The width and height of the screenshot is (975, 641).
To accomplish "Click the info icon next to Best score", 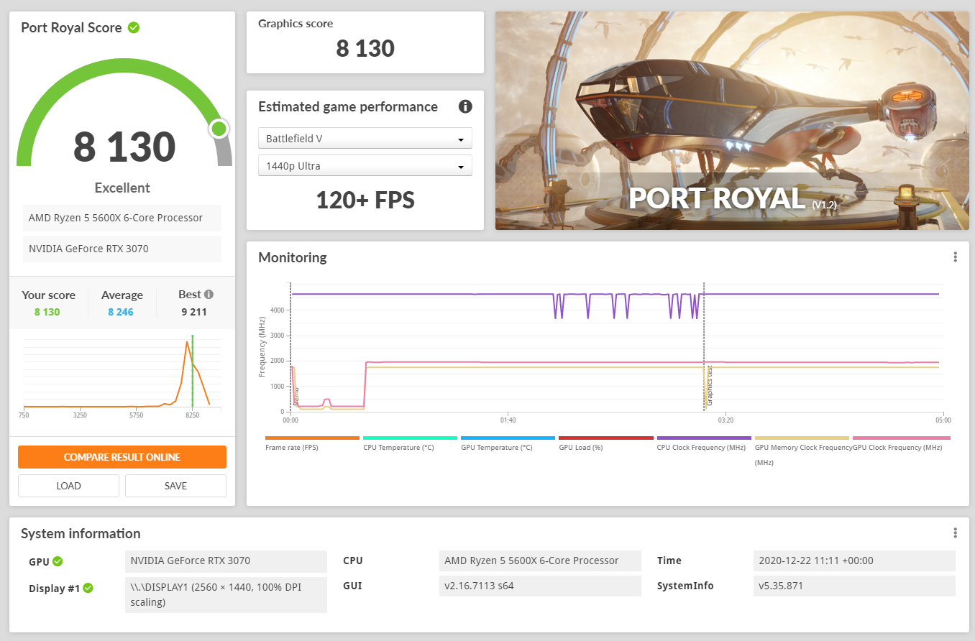I will (x=209, y=295).
